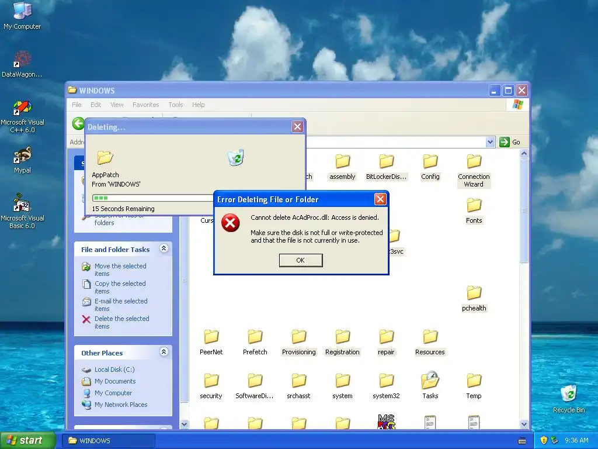Select the Prefetch folder

click(255, 342)
